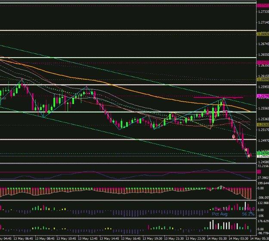Click the Bar Vol label
The image size is (269, 241).
(221, 209)
